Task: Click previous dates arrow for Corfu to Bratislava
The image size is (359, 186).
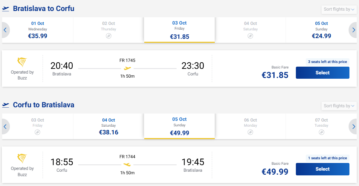Action: (5, 127)
